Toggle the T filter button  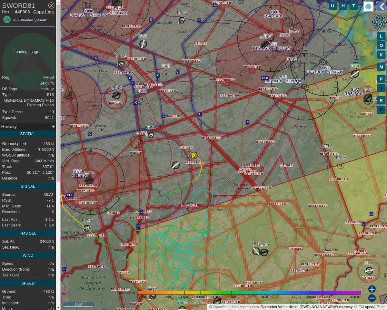pos(353,5)
